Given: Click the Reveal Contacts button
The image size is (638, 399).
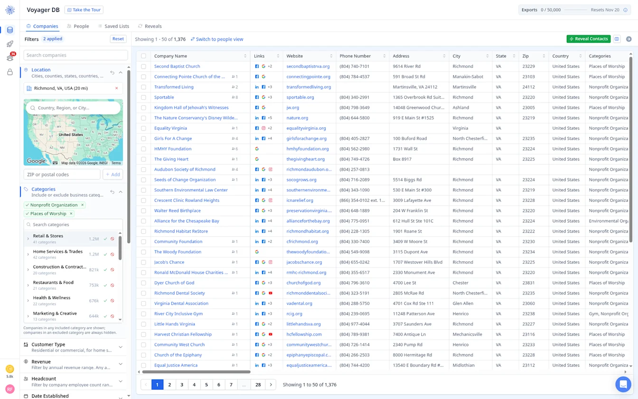Looking at the screenshot, I should (589, 39).
